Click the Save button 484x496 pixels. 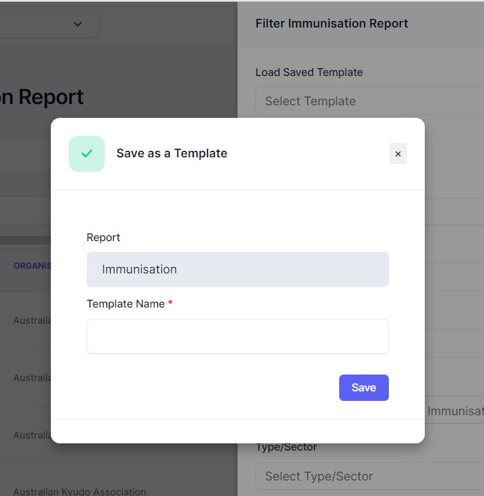tap(364, 387)
